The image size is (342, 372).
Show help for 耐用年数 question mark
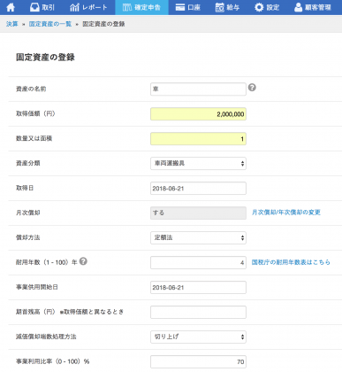(83, 261)
